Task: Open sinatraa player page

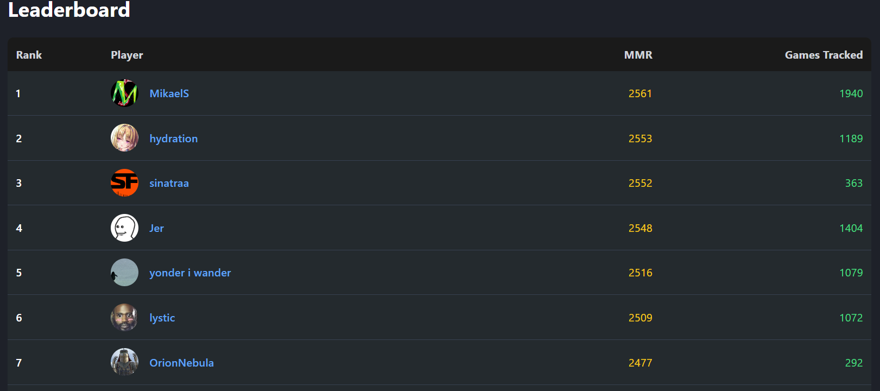Action: pos(169,183)
